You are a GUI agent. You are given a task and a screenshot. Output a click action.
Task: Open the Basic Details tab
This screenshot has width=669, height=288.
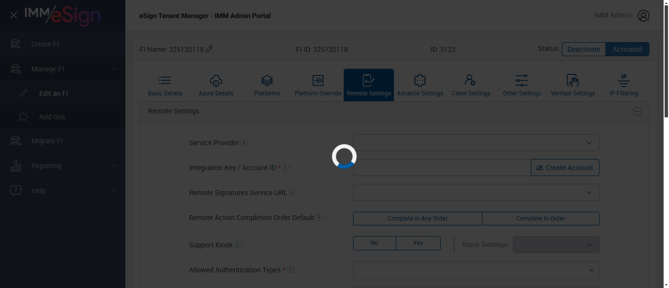pyautogui.click(x=165, y=85)
